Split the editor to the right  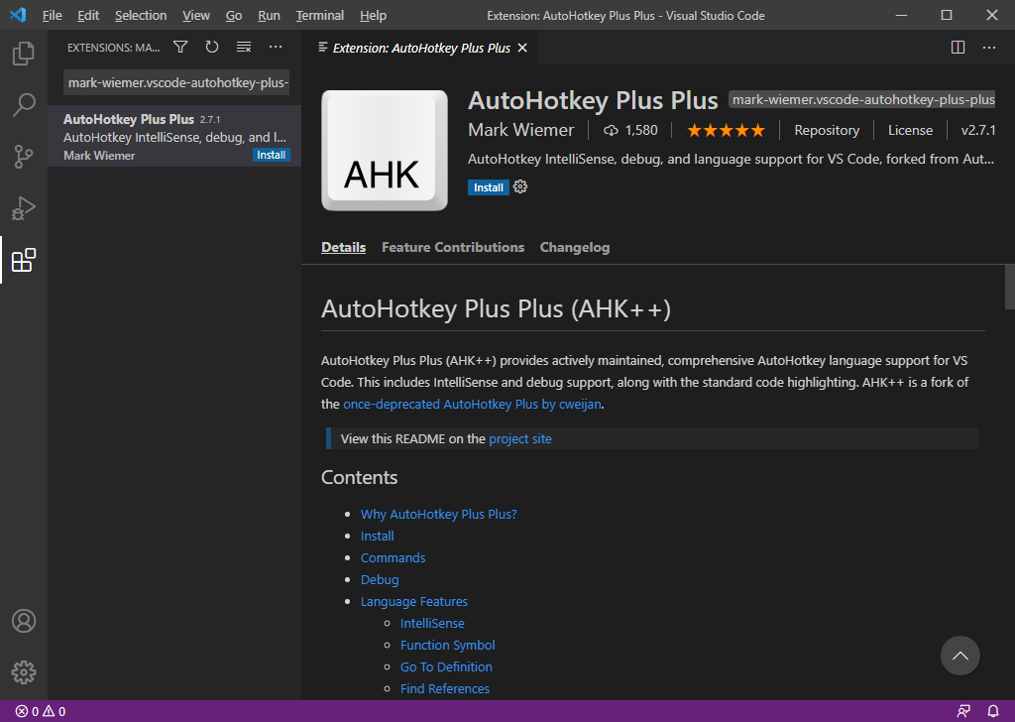click(957, 47)
